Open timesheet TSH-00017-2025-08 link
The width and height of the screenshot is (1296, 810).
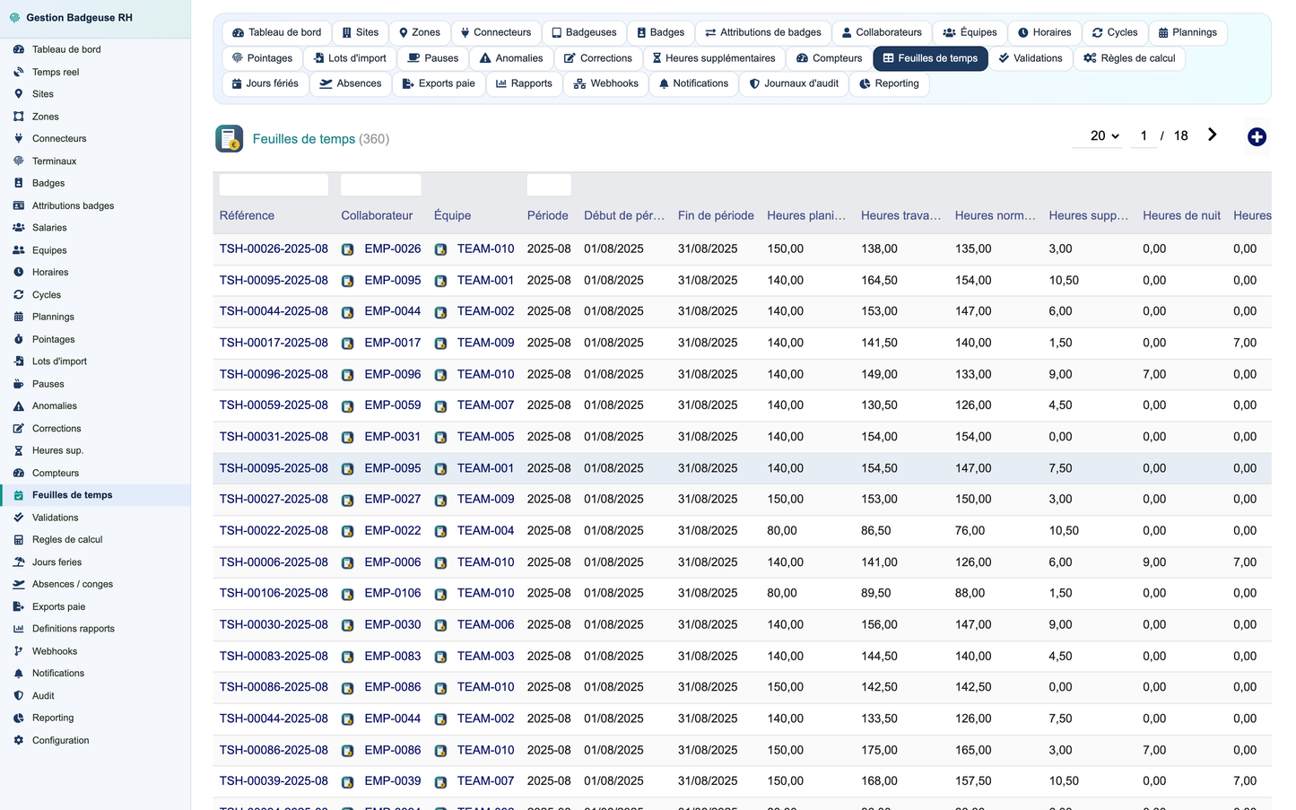274,343
